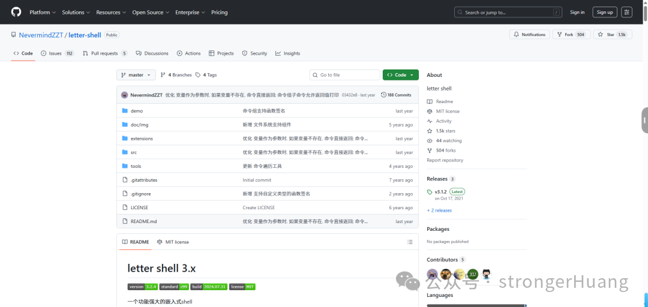Click the Sign up button
This screenshot has height=307, width=648.
click(x=605, y=12)
